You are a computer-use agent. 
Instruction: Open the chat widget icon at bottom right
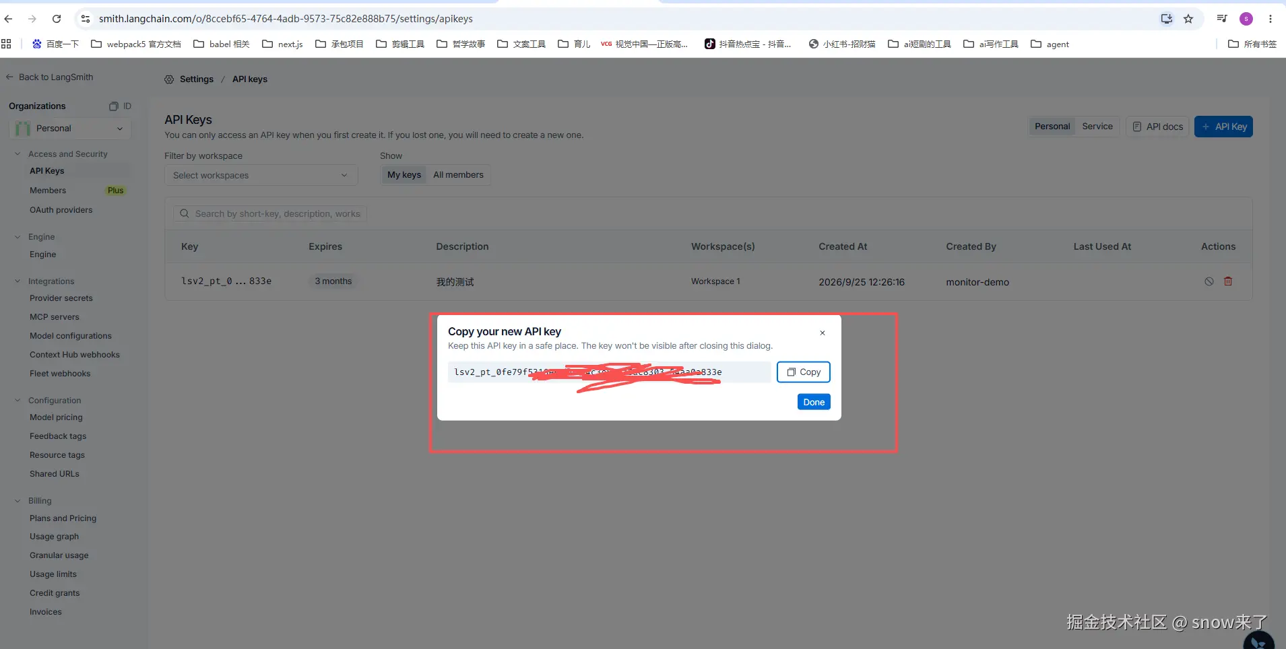point(1258,642)
